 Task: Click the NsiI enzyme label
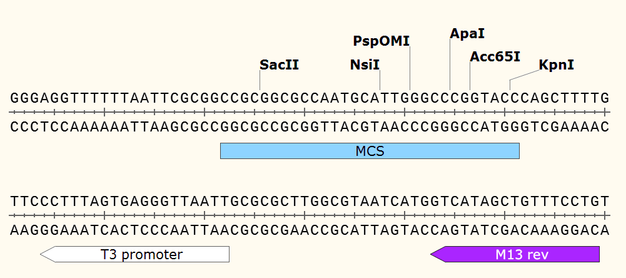365,64
